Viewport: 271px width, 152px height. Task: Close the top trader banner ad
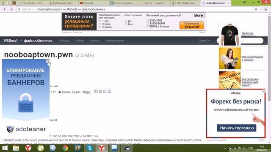205,15
